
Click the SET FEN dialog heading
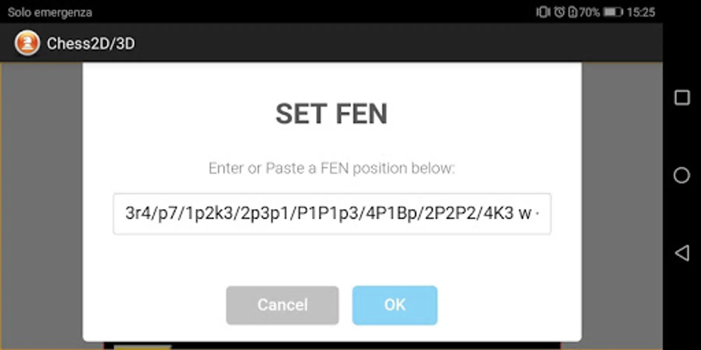331,114
